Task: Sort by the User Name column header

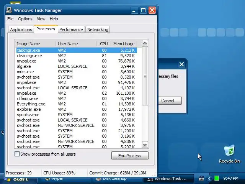Action: coord(76,44)
